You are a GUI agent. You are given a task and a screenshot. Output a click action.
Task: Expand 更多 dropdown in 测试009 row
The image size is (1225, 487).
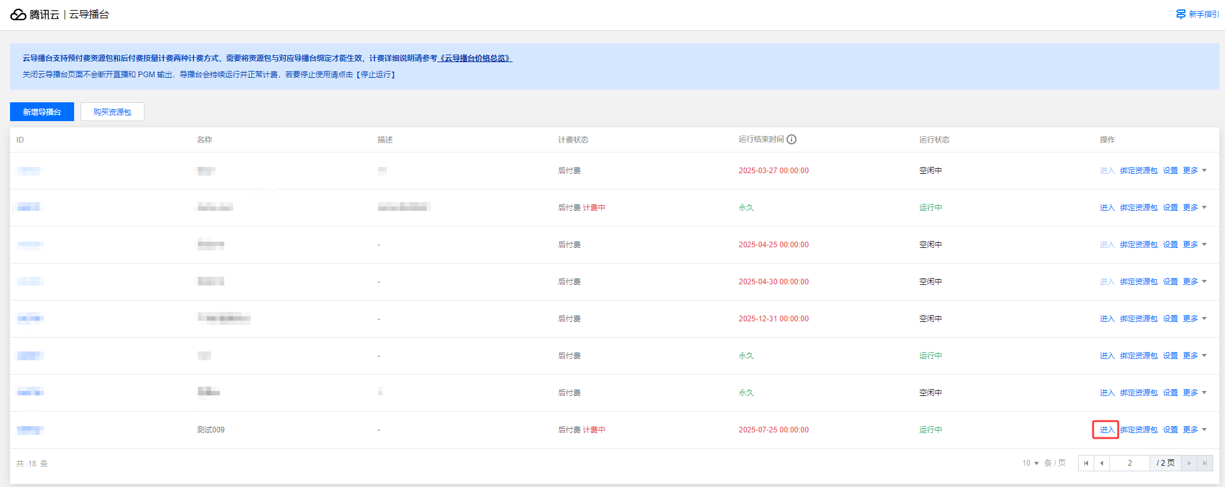[1195, 430]
